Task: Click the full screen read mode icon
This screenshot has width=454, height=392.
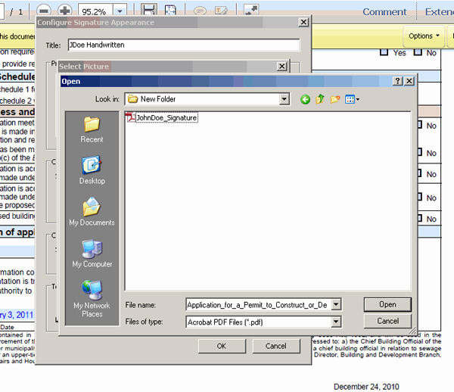Action: pos(250,10)
